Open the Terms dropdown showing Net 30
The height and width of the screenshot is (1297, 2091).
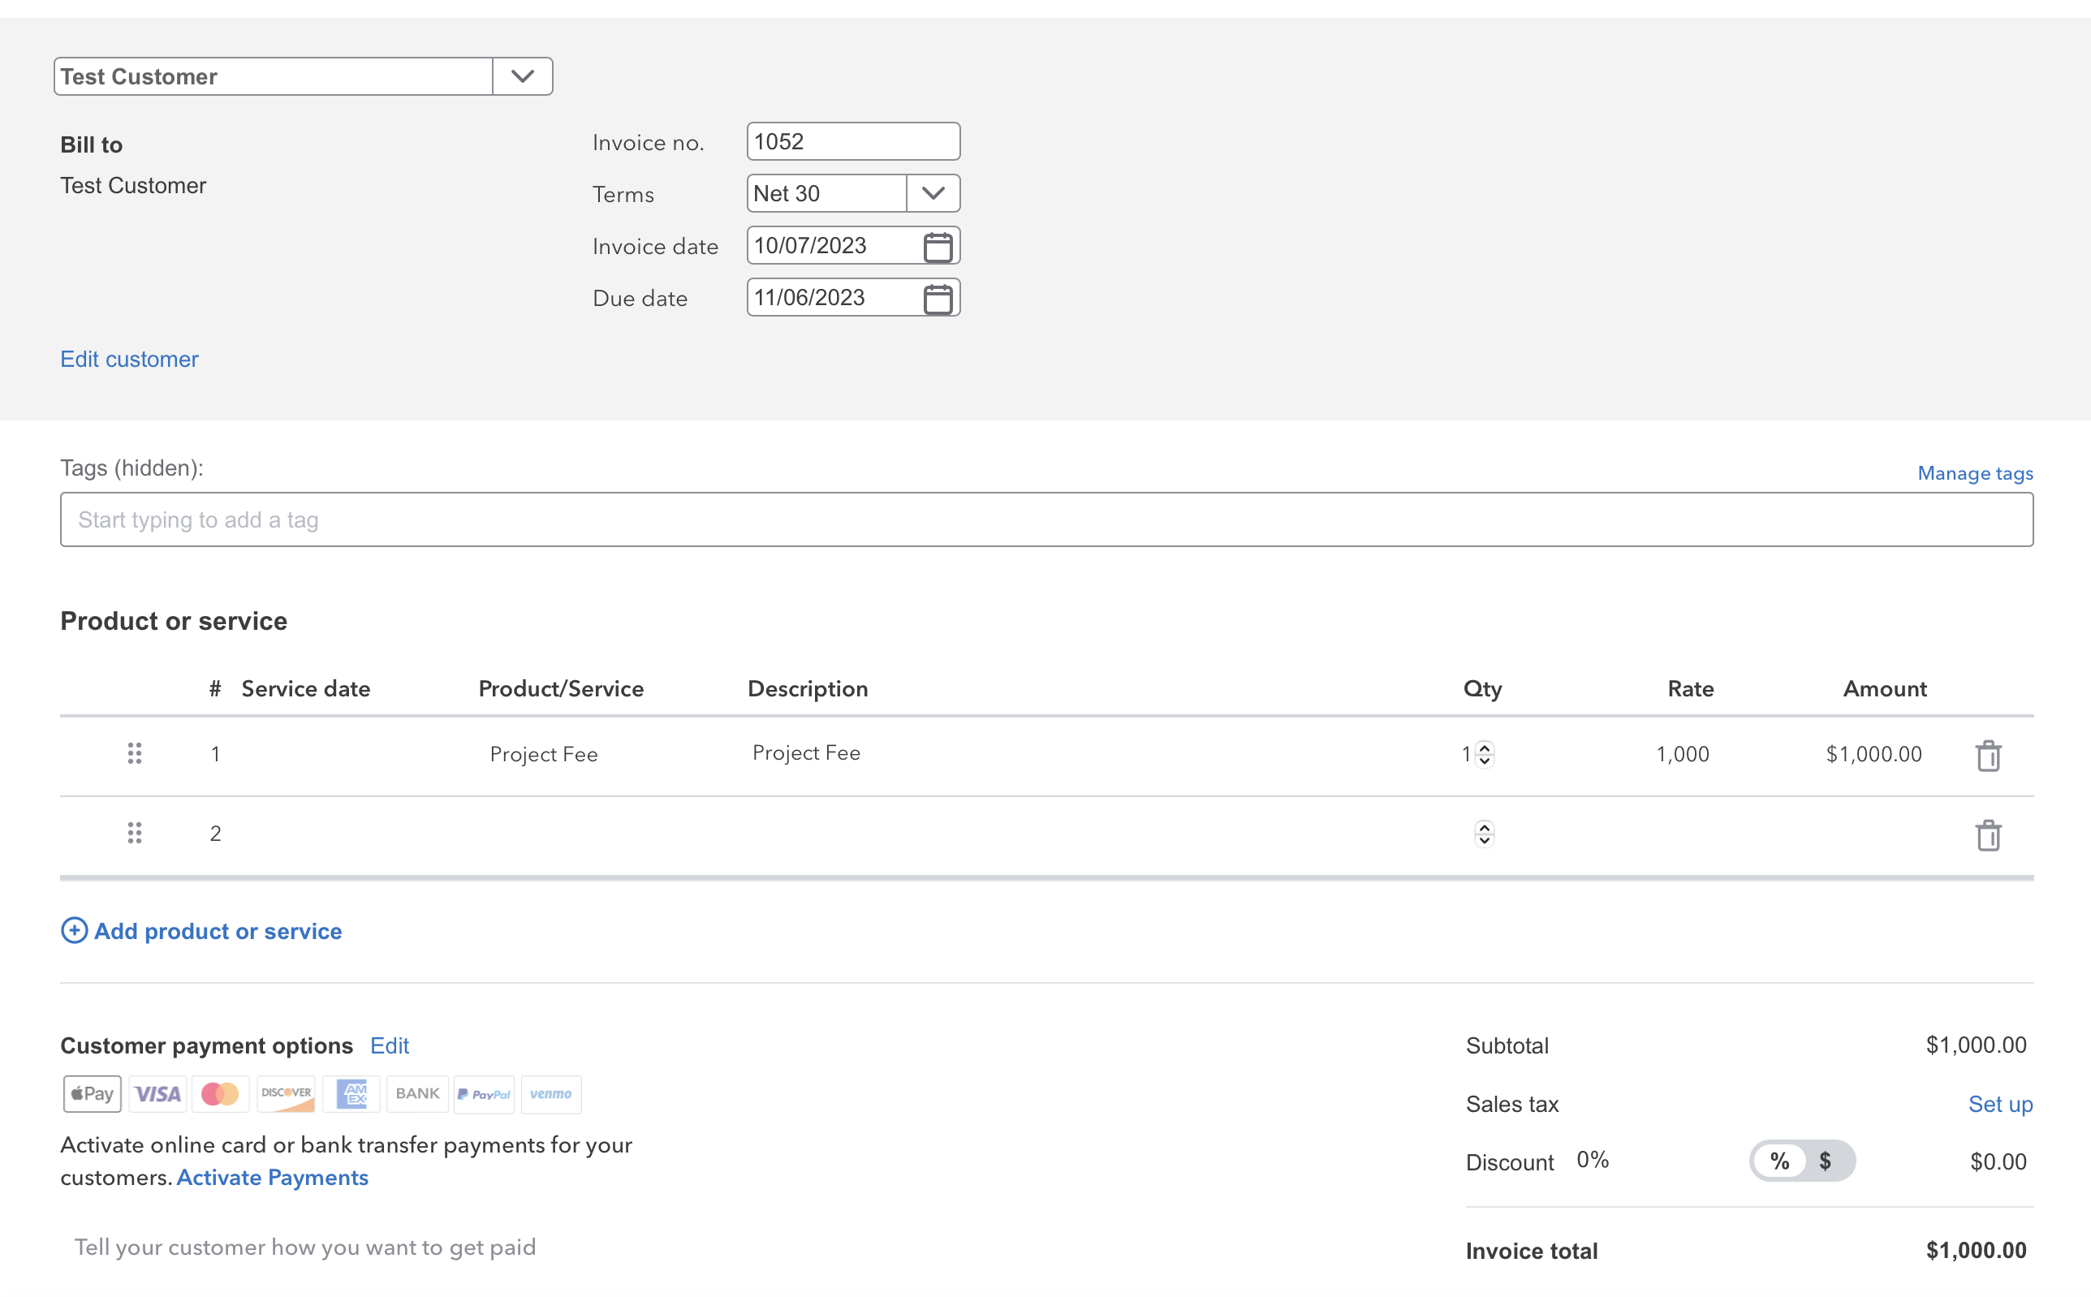pos(933,193)
